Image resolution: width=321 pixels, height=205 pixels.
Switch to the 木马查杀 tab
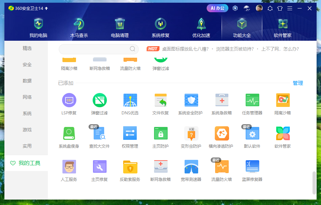tap(79, 27)
